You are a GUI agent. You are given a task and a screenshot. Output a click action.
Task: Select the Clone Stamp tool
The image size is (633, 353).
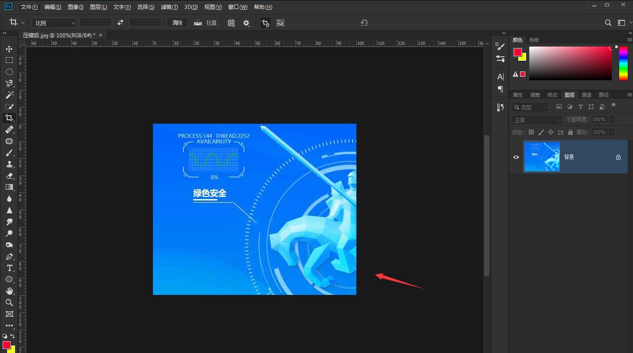(x=9, y=164)
